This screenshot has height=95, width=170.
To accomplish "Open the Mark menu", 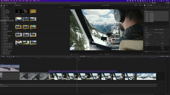I will tap(20, 1).
